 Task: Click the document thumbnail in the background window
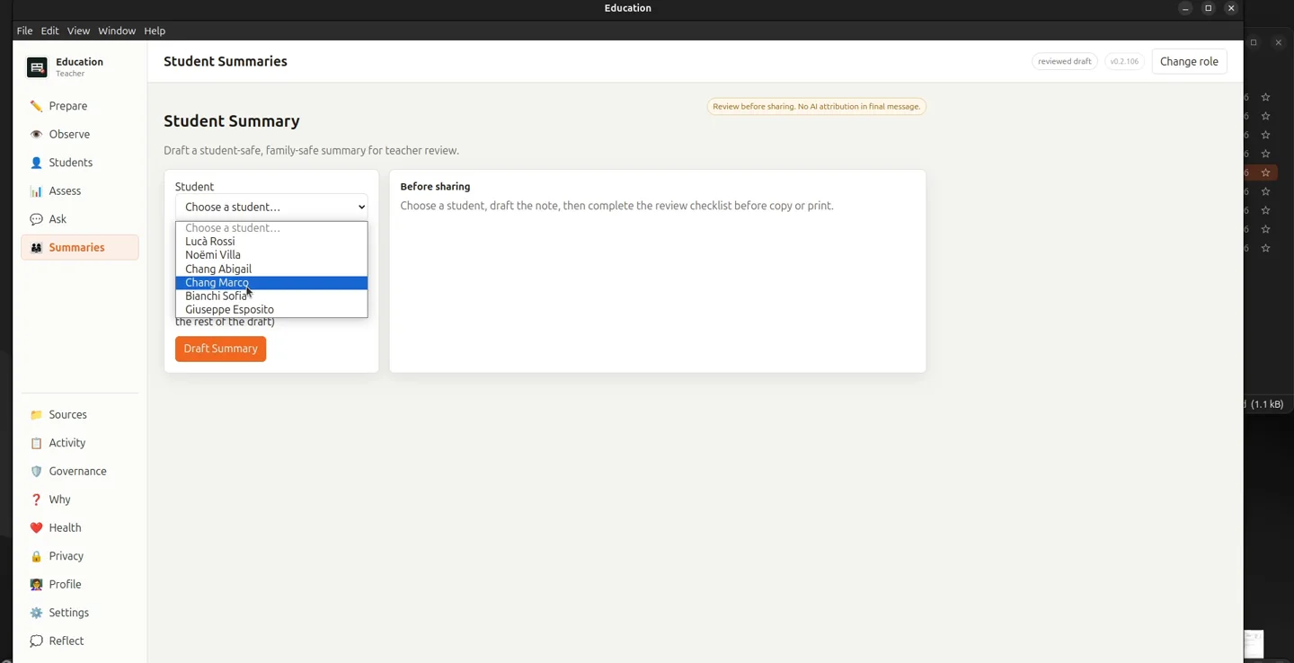pos(1254,644)
